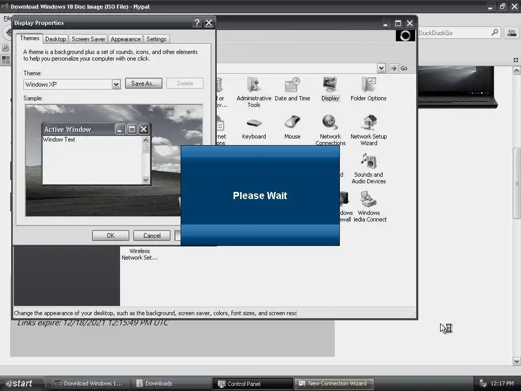
Task: Switch to the Settings tab
Action: (156, 39)
